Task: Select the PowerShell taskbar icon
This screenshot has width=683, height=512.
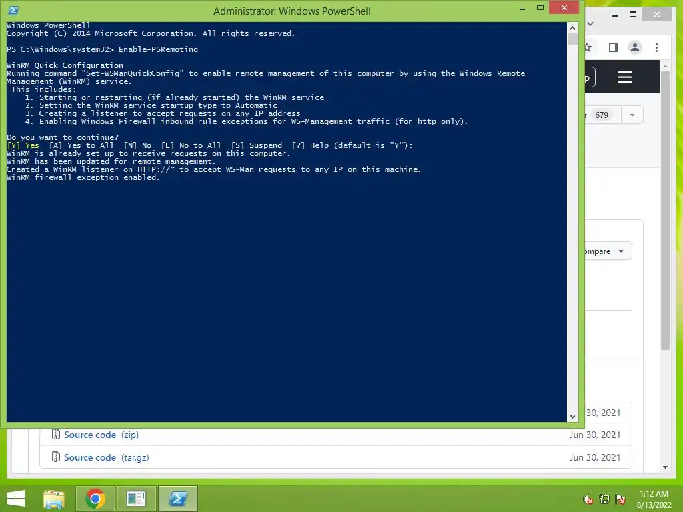Action: coord(177,499)
